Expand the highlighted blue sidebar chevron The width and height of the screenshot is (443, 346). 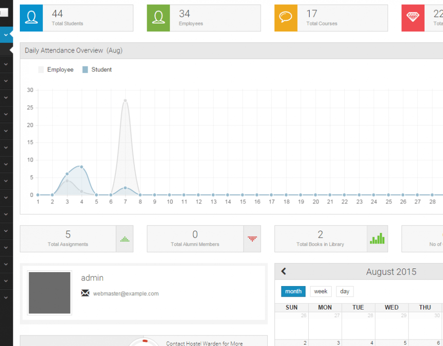pyautogui.click(x=6, y=35)
